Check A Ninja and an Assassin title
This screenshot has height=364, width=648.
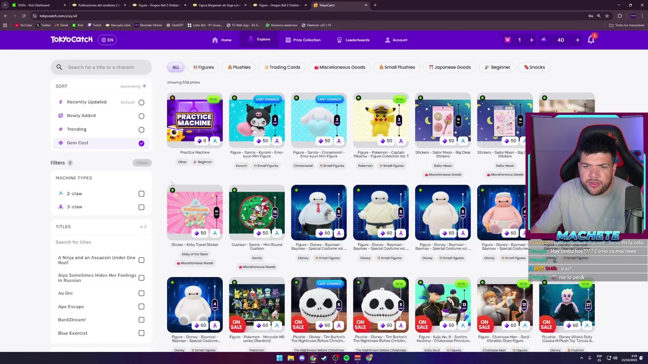pyautogui.click(x=141, y=260)
